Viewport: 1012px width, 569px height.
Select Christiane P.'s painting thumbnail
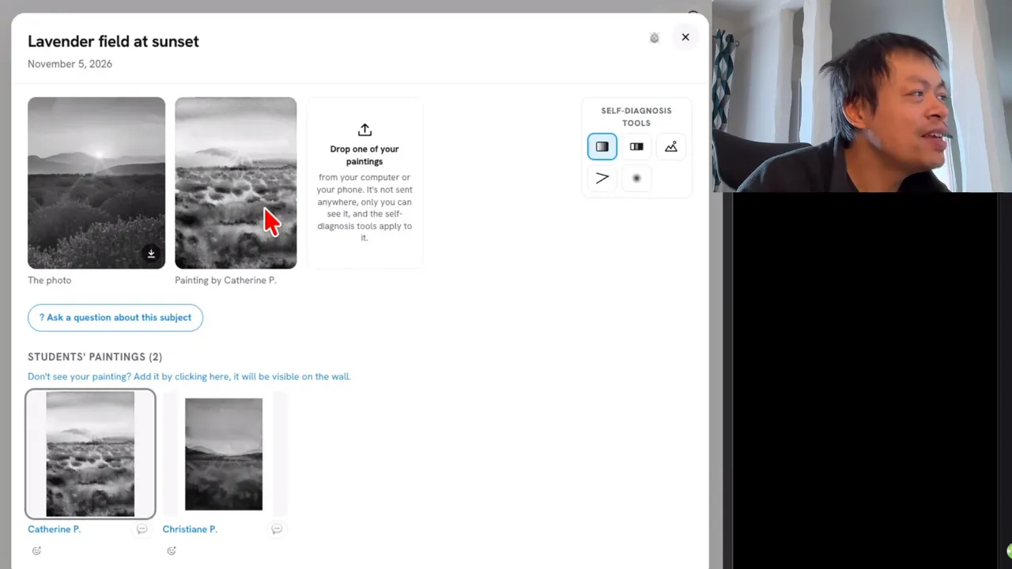224,454
